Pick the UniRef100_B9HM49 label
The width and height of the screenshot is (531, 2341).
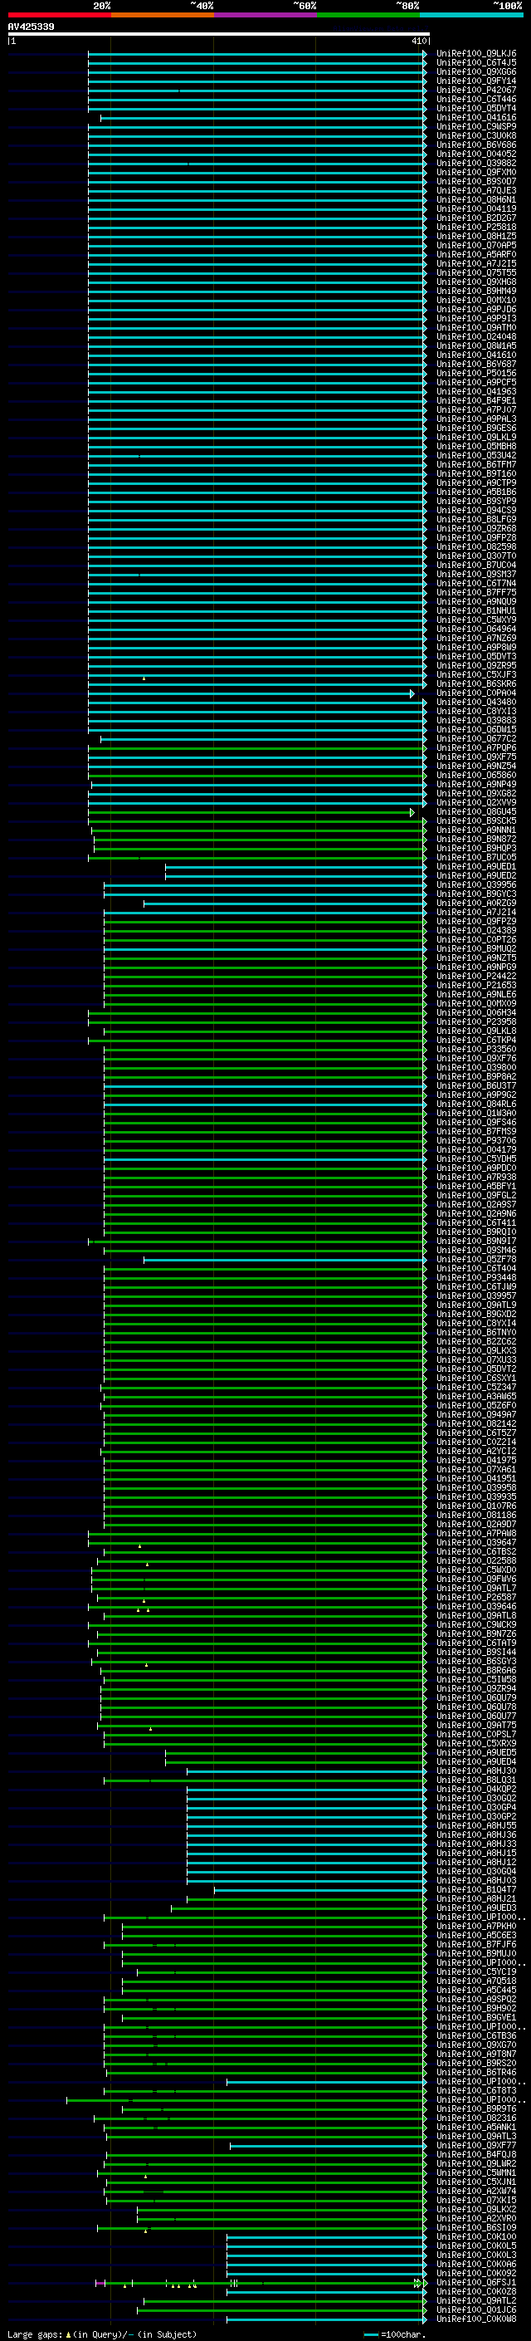[x=476, y=291]
